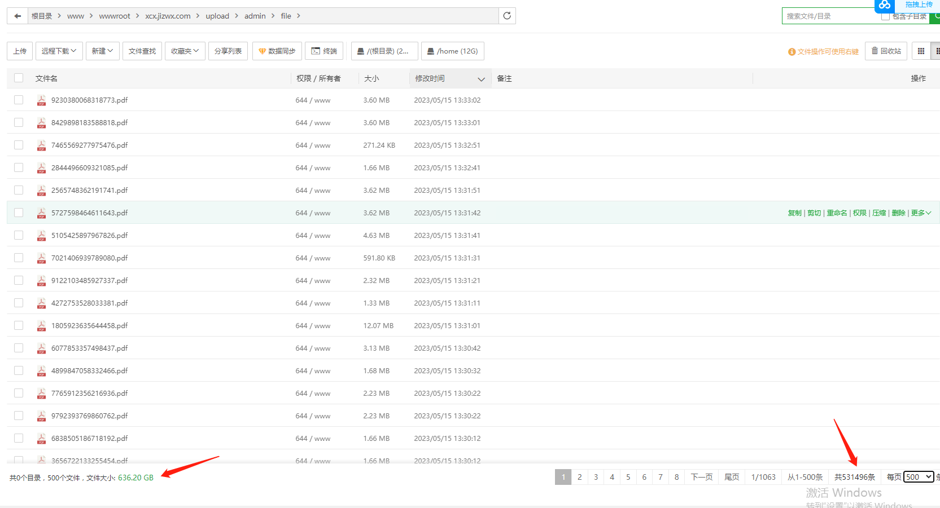Image resolution: width=940 pixels, height=508 pixels.
Task: Open 分享列表 share list
Action: point(228,51)
